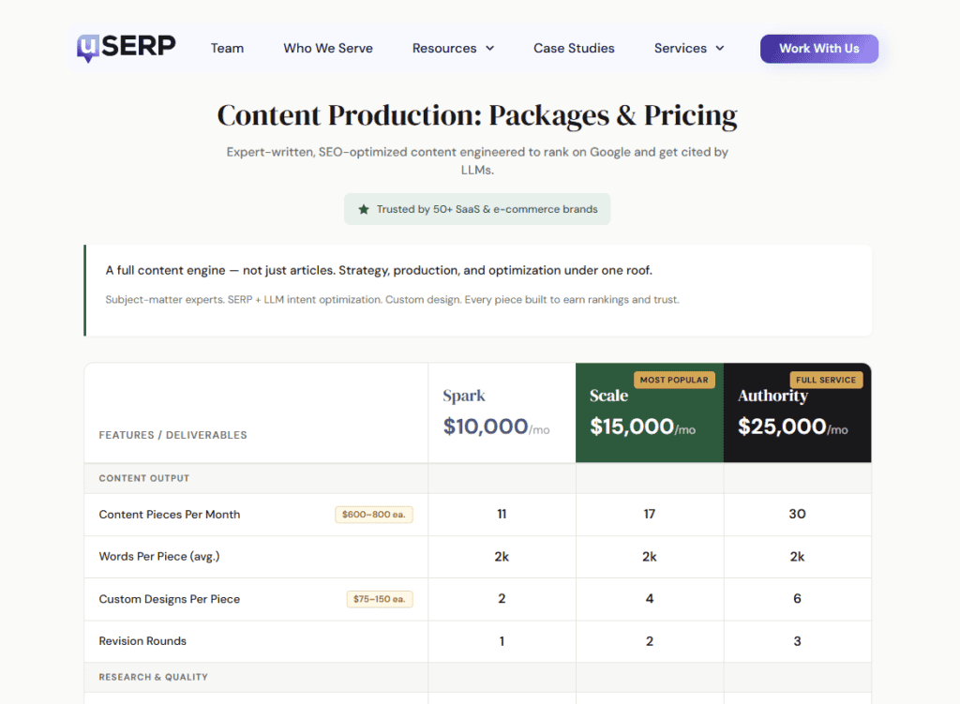The height and width of the screenshot is (704, 960).
Task: Click the MOST POPULAR badge
Action: (x=674, y=381)
